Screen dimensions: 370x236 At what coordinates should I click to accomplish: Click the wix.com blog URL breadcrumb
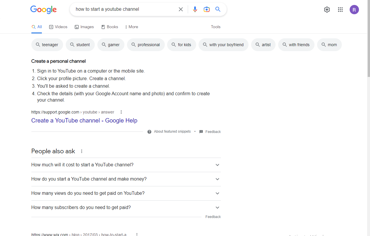[x=79, y=235]
